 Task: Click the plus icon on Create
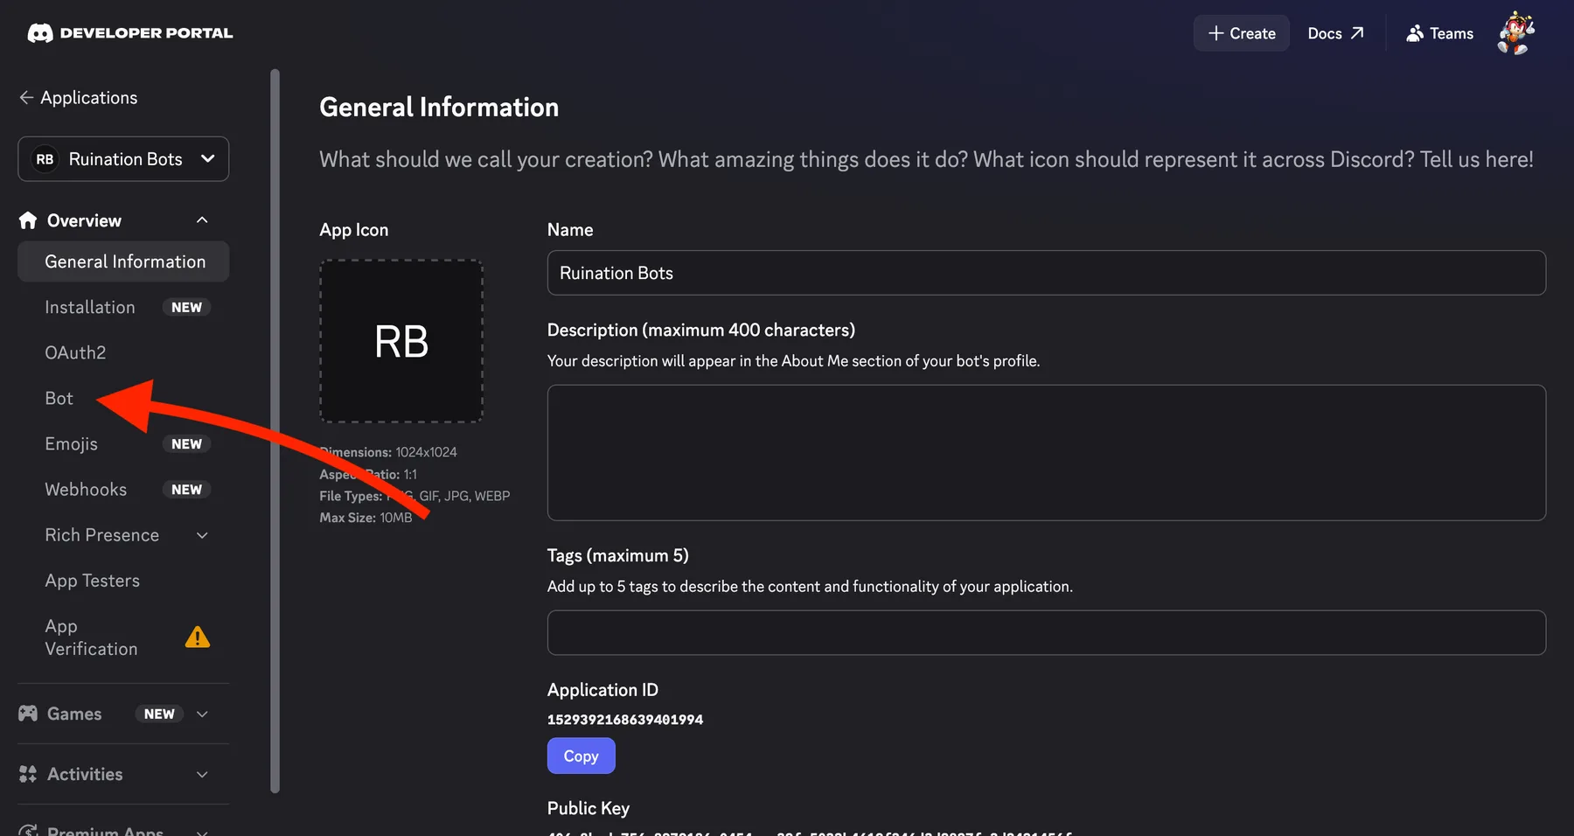1215,33
